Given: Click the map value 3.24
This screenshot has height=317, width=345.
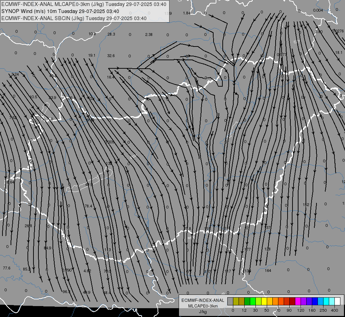Looking at the screenshot, I should point(15,74).
